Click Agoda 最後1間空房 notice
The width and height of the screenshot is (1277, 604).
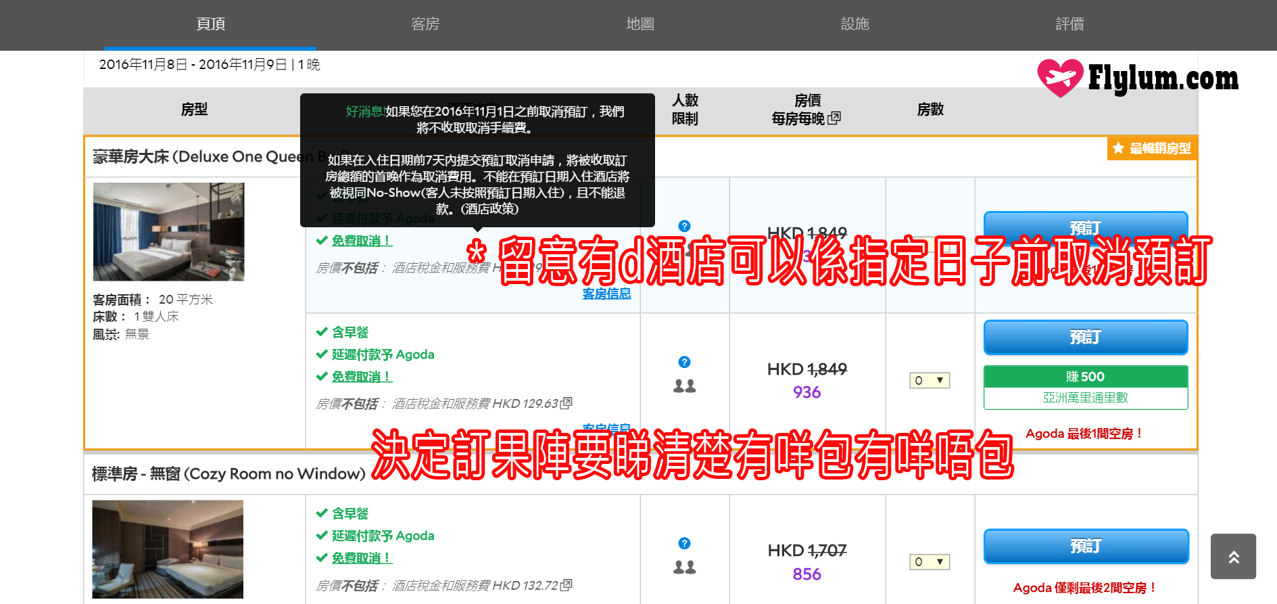pos(1084,434)
